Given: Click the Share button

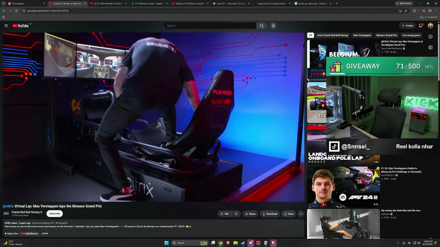Looking at the screenshot, I should [250, 214].
